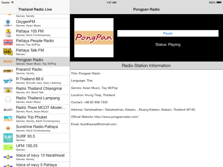Click the Pattaya Talk FM yellow talk icon

pos(8,52)
